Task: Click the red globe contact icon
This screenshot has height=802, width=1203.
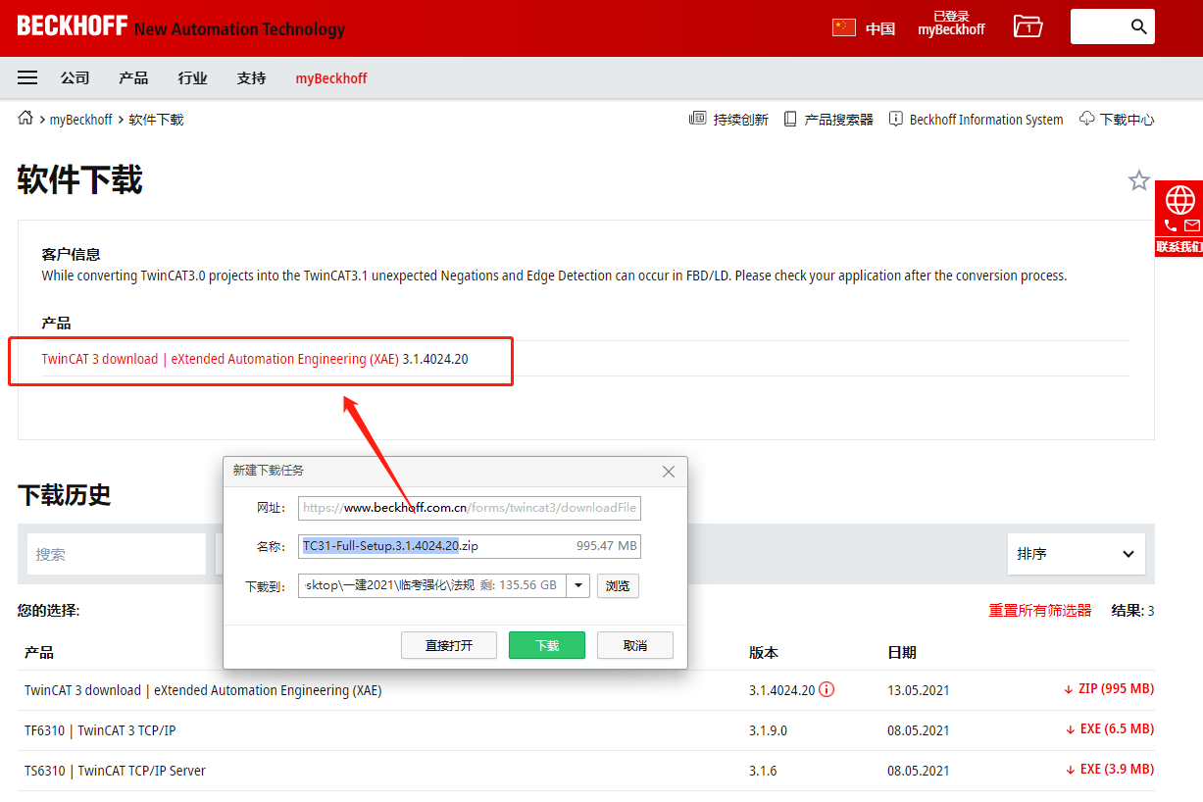Action: (1179, 199)
